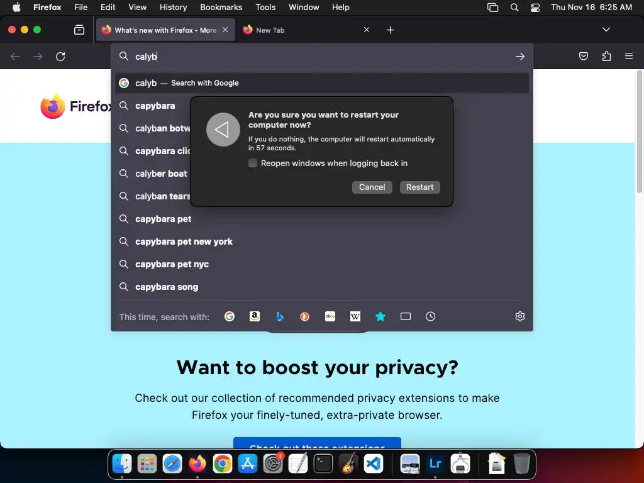
Task: Open search settings gear icon
Action: click(520, 316)
